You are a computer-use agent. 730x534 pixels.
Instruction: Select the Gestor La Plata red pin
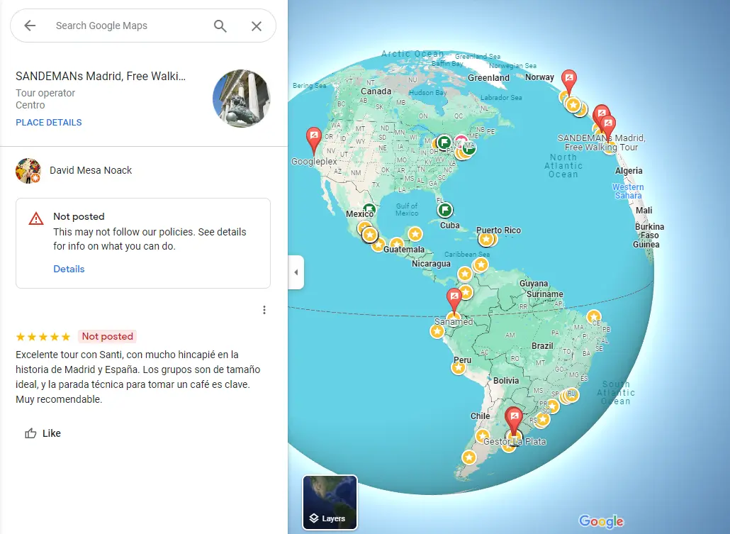(514, 420)
